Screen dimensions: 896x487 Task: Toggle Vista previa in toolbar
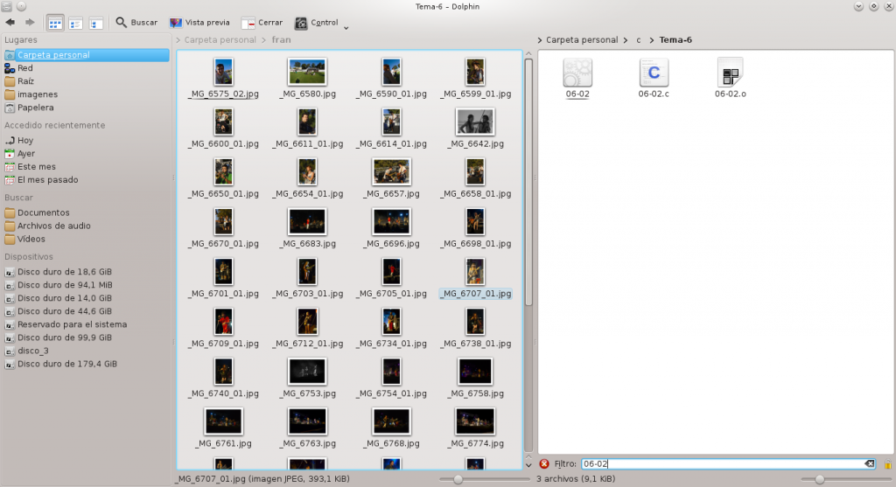click(x=199, y=23)
